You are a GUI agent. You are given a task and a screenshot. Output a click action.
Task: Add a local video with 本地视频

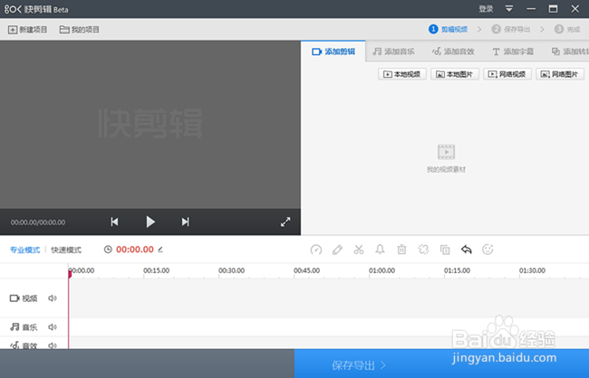tap(402, 74)
